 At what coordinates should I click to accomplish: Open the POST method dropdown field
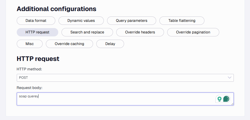coord(125,78)
